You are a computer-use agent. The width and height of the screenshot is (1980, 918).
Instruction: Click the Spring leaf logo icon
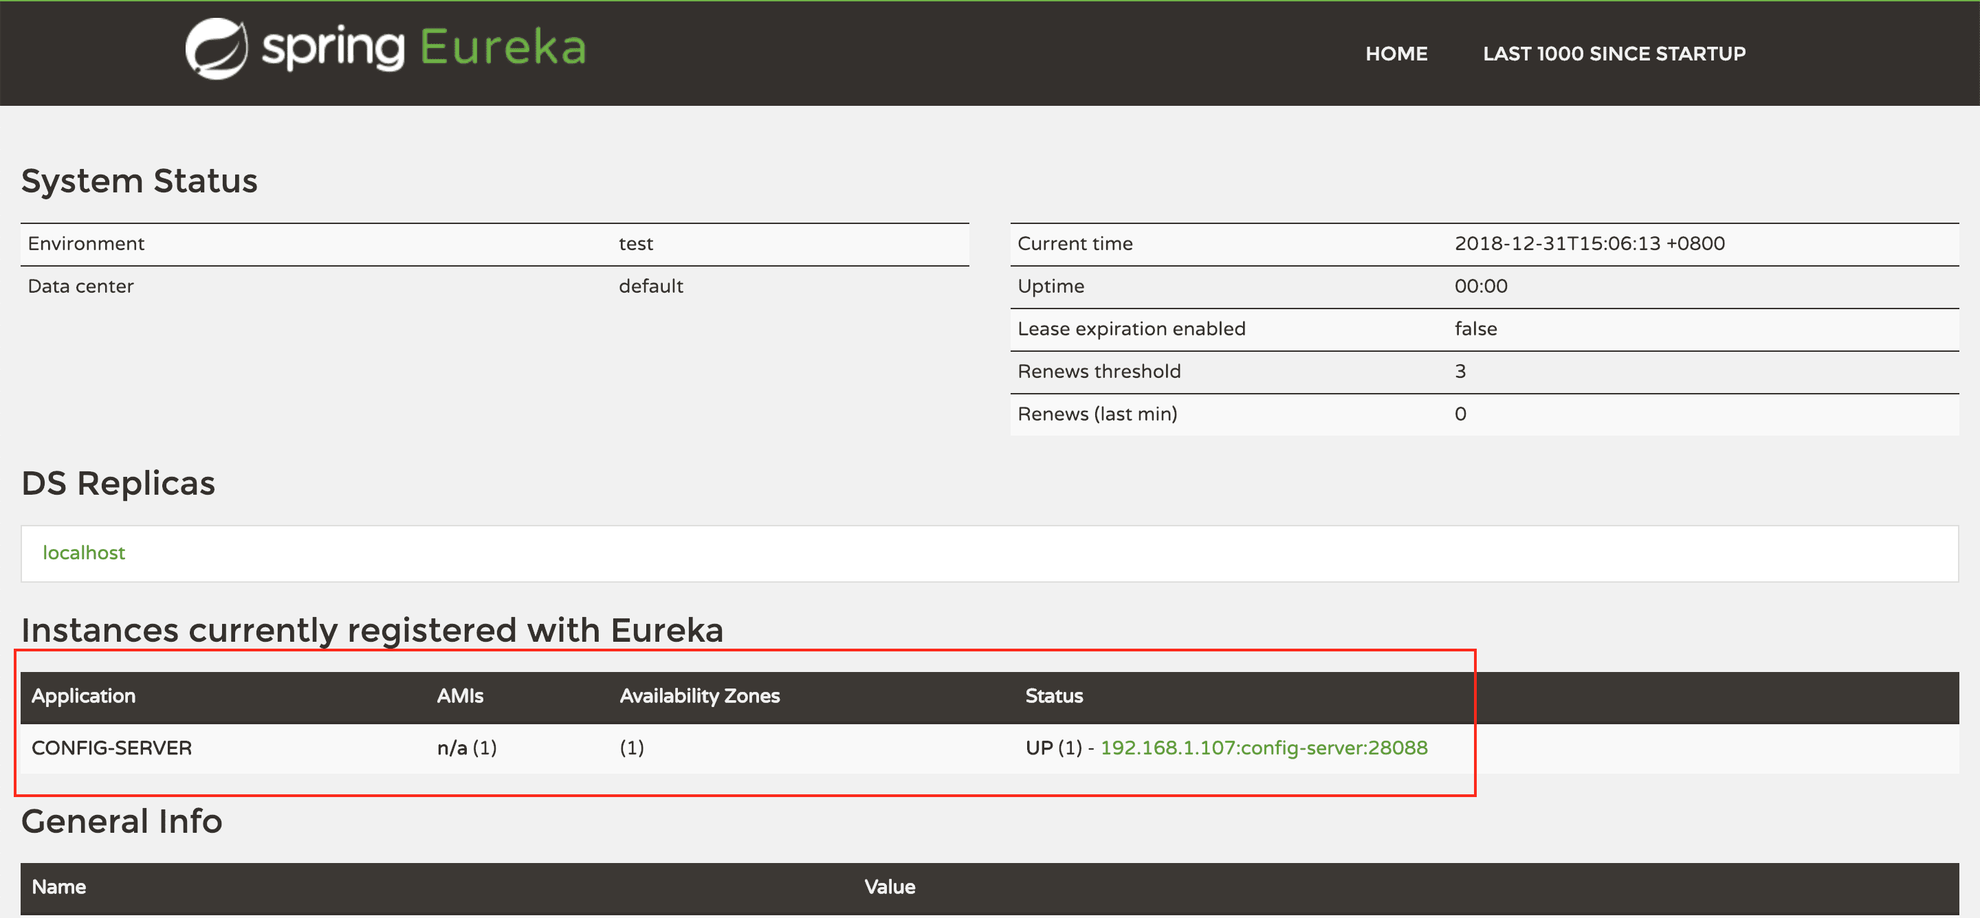click(x=216, y=48)
